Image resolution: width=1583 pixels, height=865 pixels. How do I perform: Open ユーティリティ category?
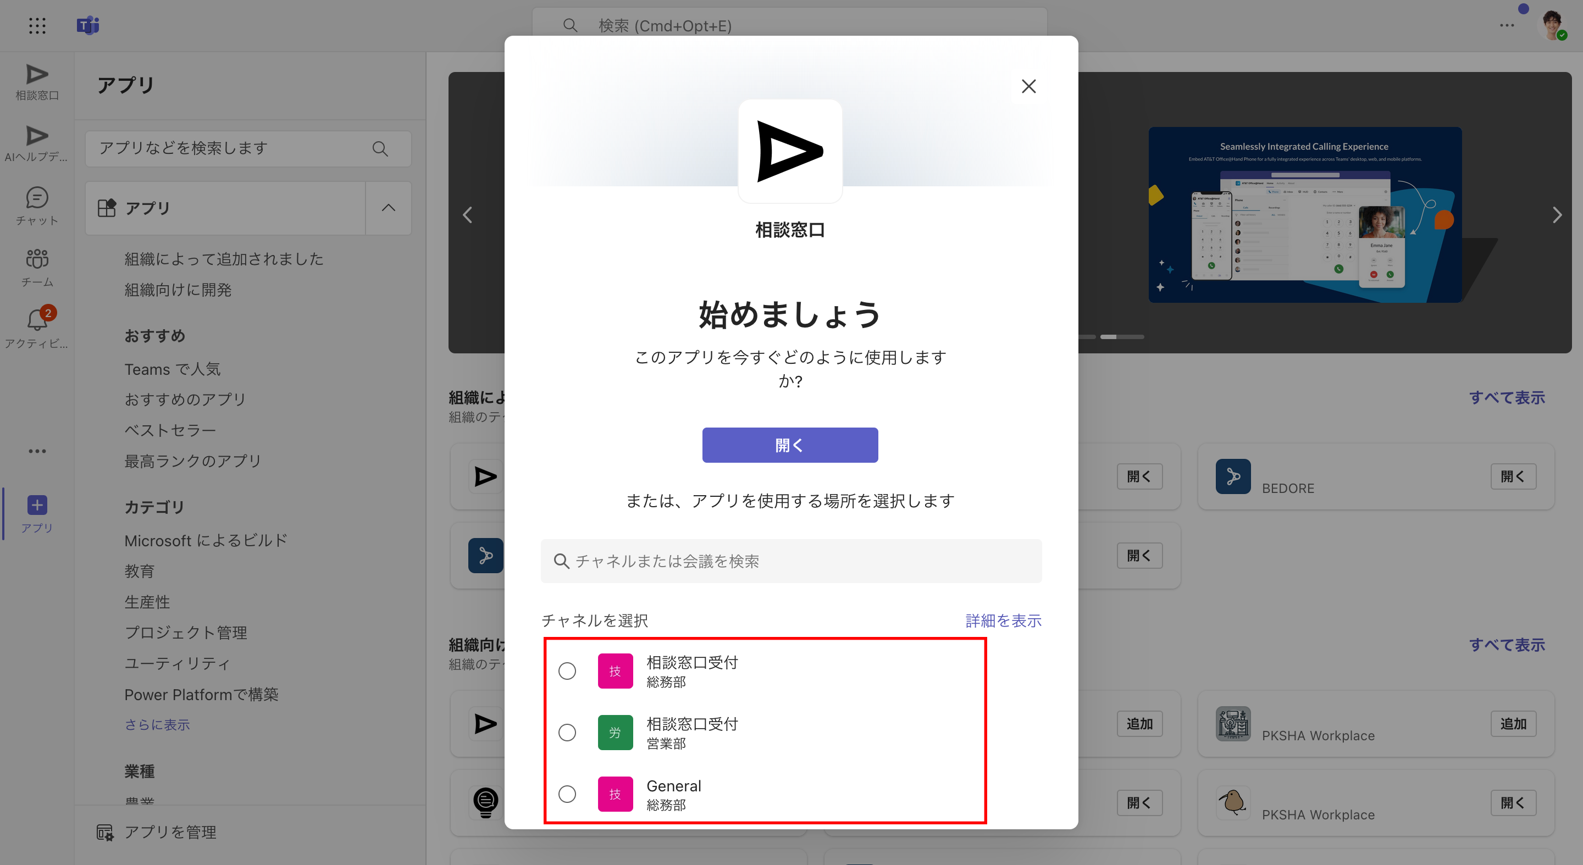178,663
